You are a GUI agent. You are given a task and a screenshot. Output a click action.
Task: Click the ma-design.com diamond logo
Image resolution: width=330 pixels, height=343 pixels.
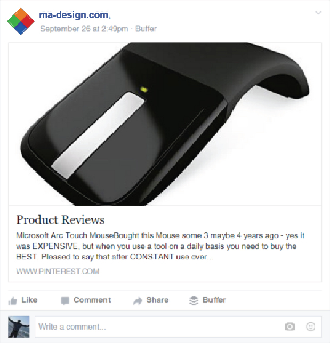[x=21, y=21]
